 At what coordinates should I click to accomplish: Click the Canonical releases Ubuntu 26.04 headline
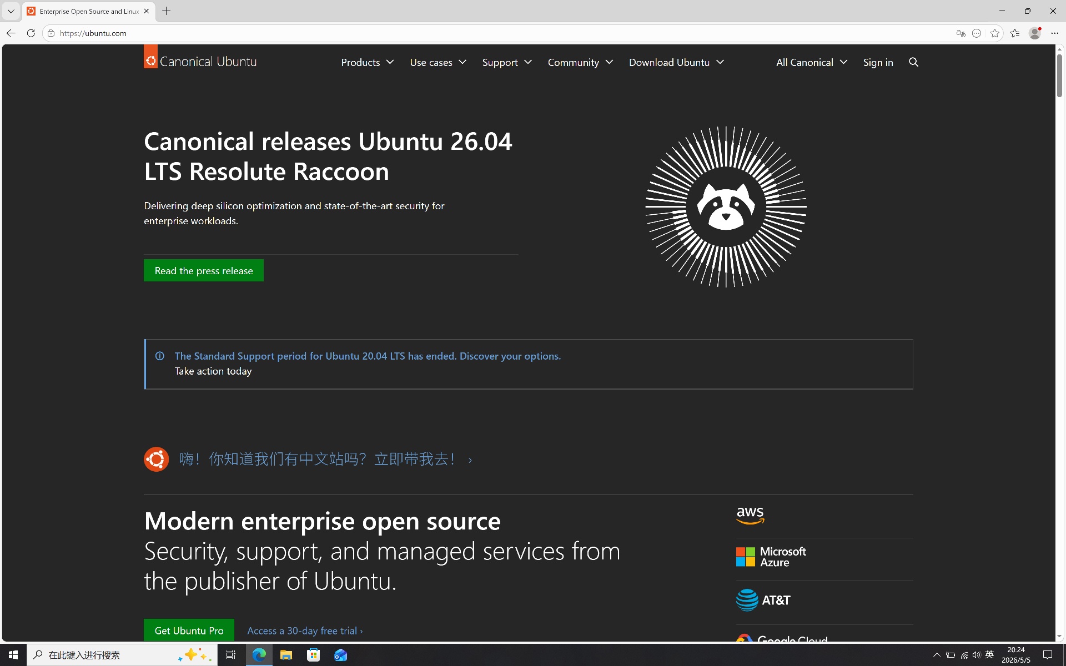click(x=328, y=157)
